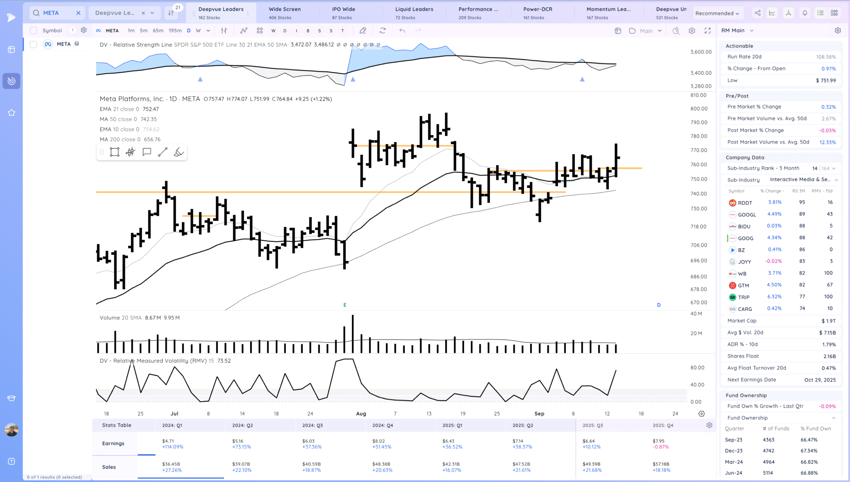Toggle the T circle marker button

pyautogui.click(x=343, y=31)
